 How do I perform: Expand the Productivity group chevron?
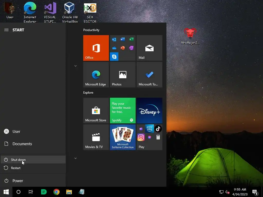(x=76, y=66)
